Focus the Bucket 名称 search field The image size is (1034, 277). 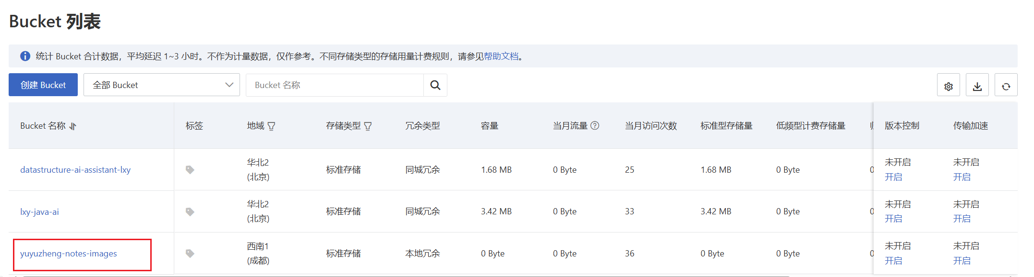335,85
